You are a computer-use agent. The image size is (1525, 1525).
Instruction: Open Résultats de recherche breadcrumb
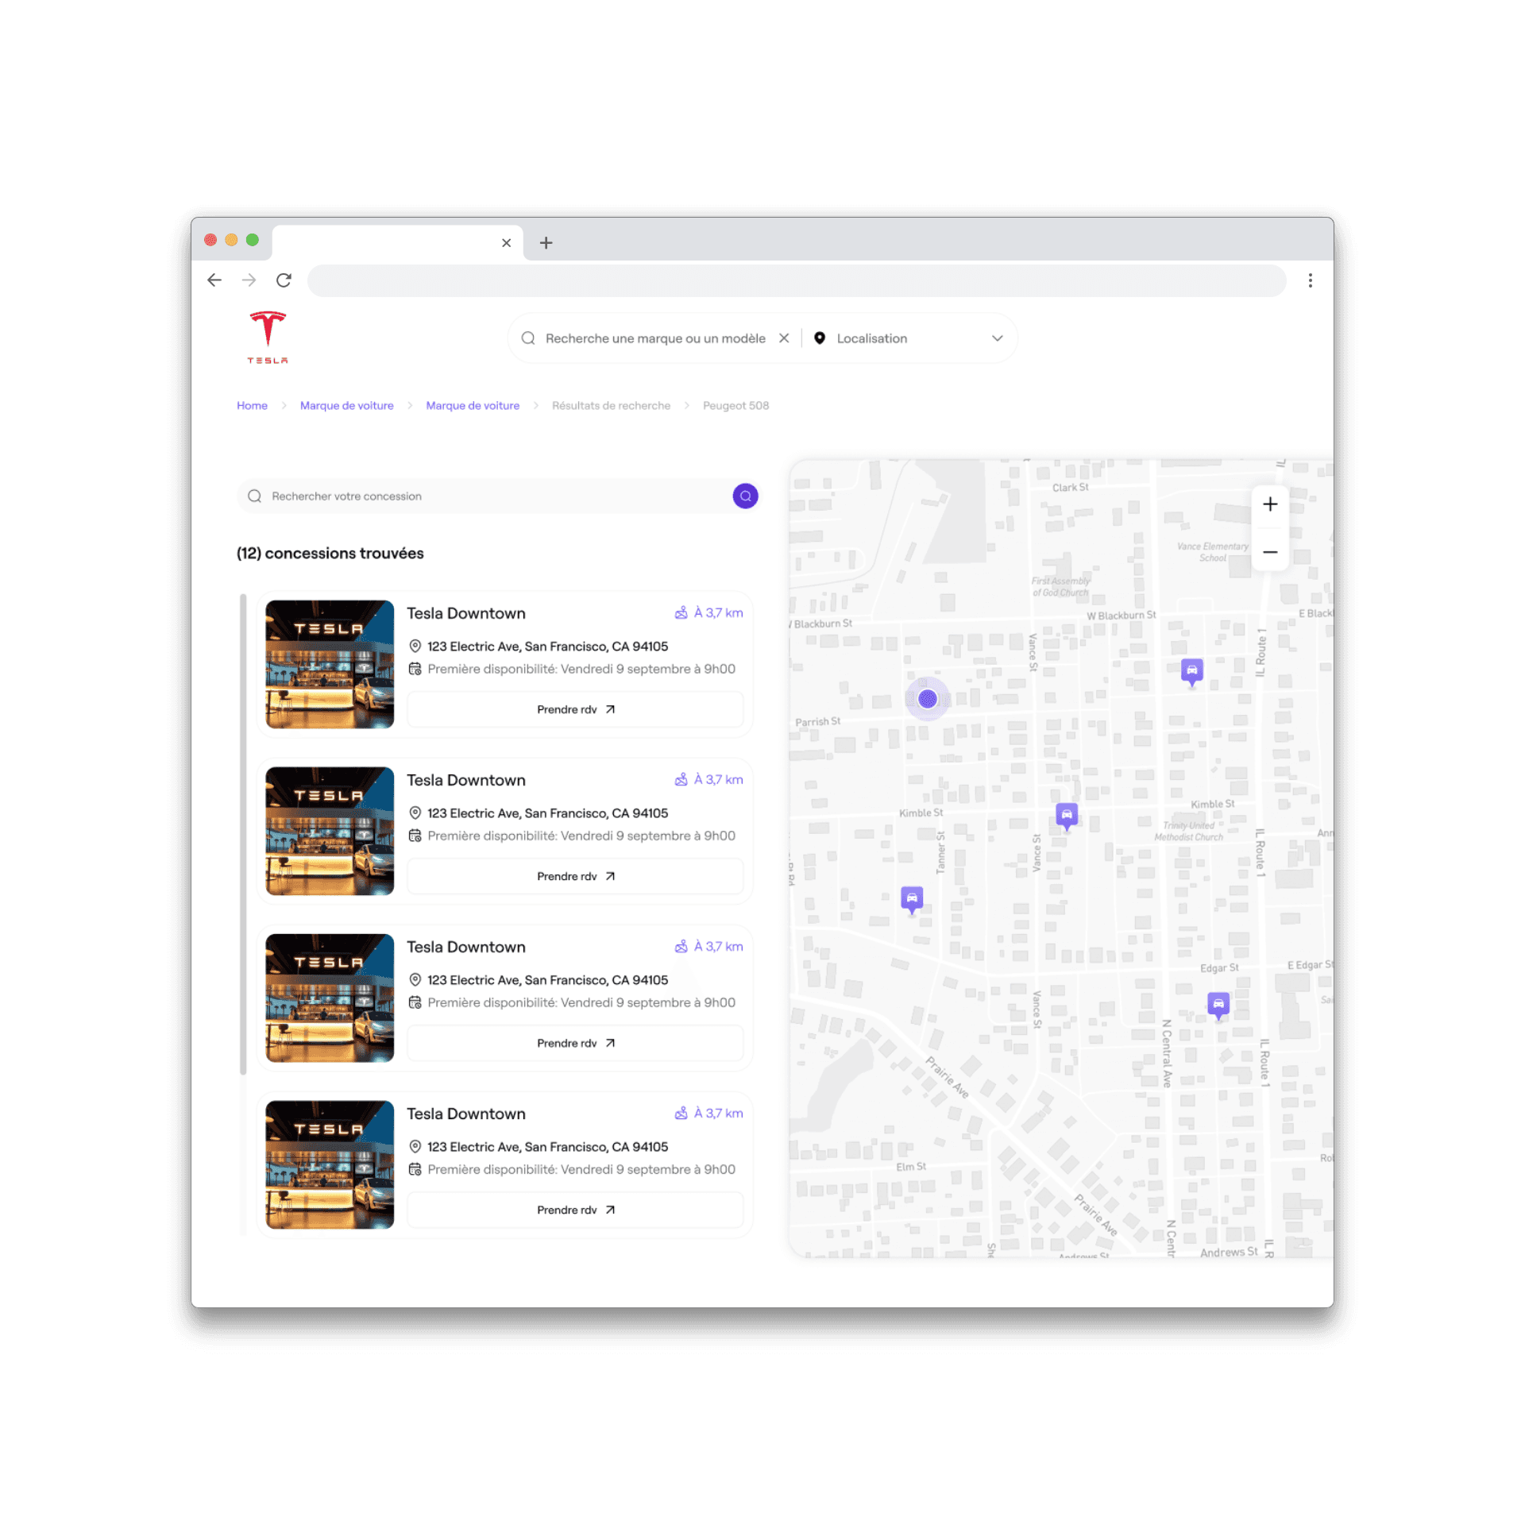(x=611, y=406)
